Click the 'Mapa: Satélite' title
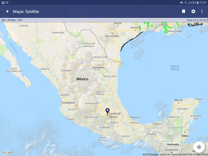 point(26,12)
